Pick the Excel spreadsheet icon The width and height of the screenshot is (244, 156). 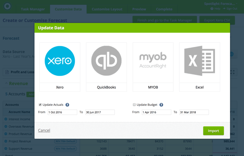click(200, 61)
